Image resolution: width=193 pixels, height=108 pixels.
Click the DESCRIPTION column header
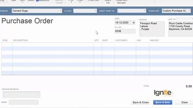[21, 40]
